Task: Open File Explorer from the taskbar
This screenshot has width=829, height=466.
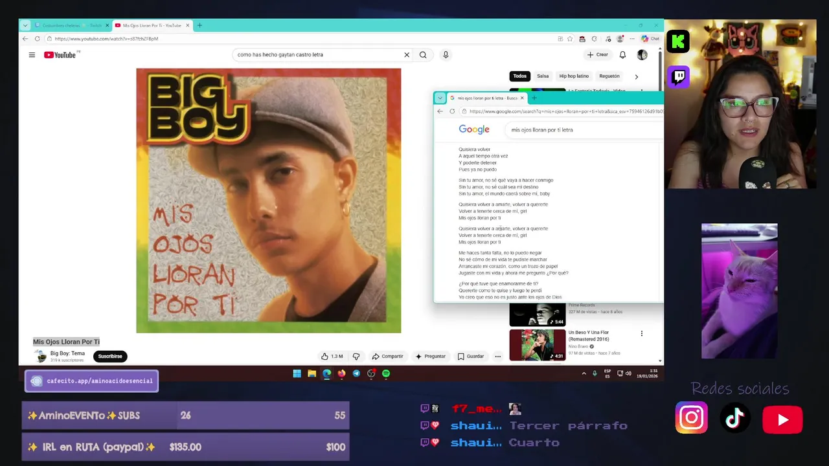Action: pos(312,373)
